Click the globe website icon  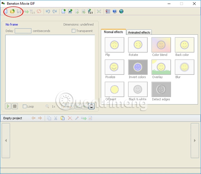pyautogui.click(x=121, y=11)
